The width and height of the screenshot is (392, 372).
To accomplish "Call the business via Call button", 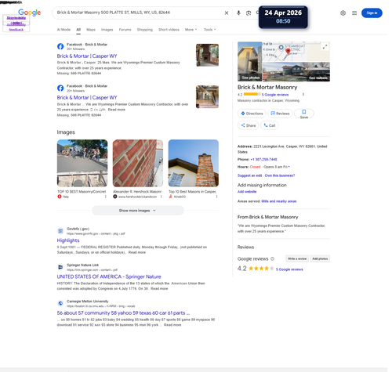I will click(x=270, y=125).
